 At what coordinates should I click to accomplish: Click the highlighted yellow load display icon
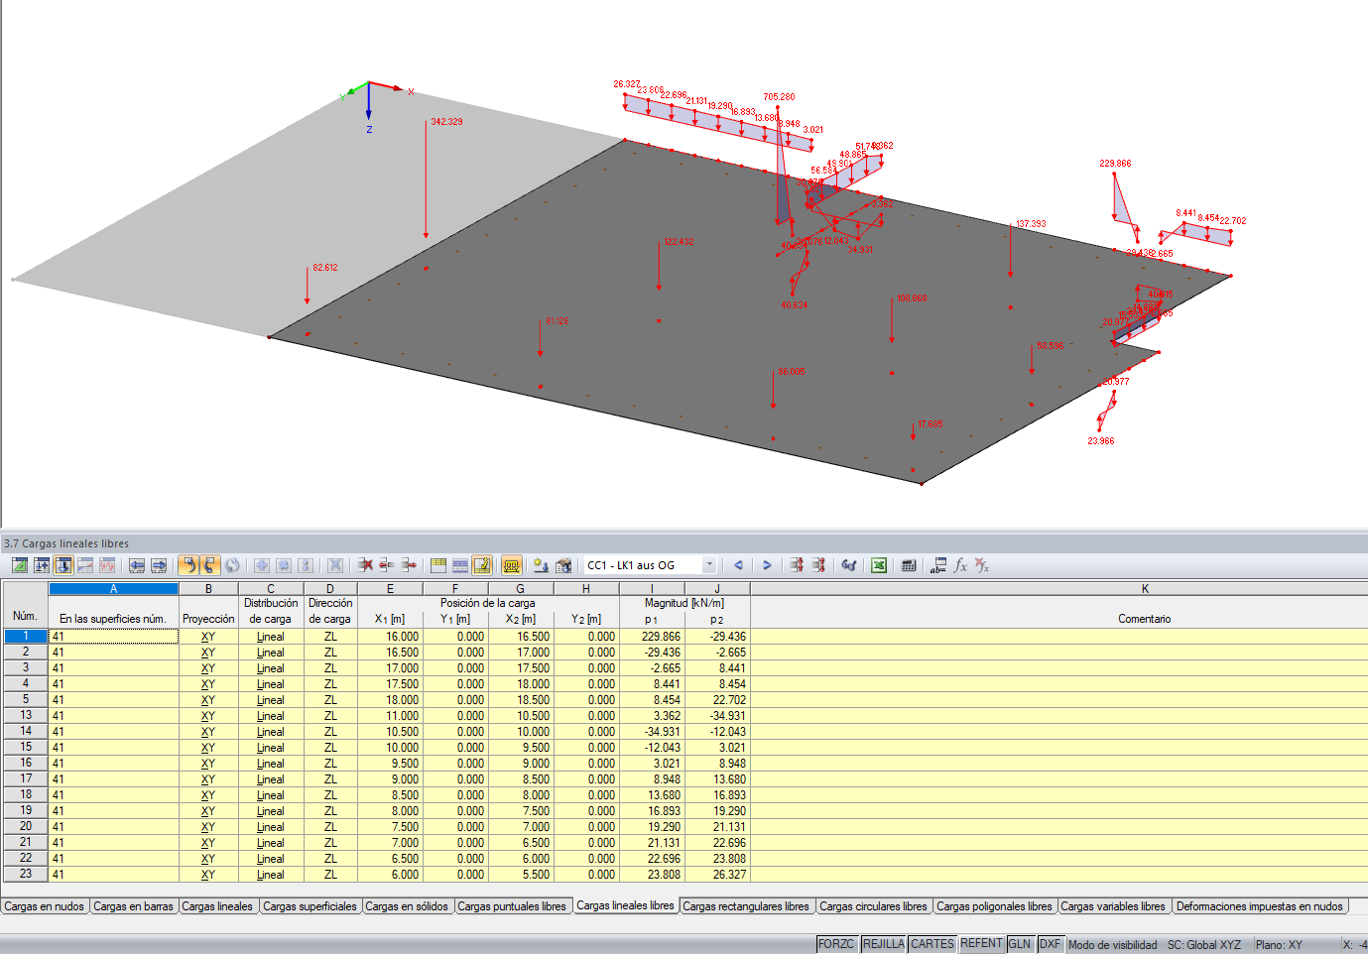[512, 565]
